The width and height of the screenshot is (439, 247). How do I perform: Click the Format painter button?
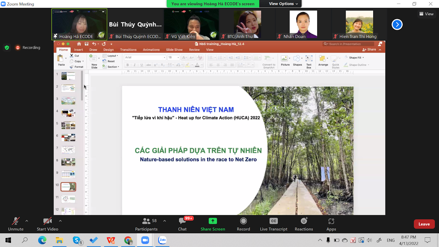[x=76, y=67]
